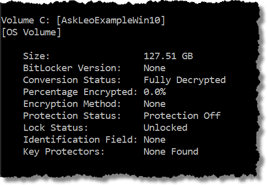Click the Volume C: header text
This screenshot has height=185, width=267.
tap(25, 20)
